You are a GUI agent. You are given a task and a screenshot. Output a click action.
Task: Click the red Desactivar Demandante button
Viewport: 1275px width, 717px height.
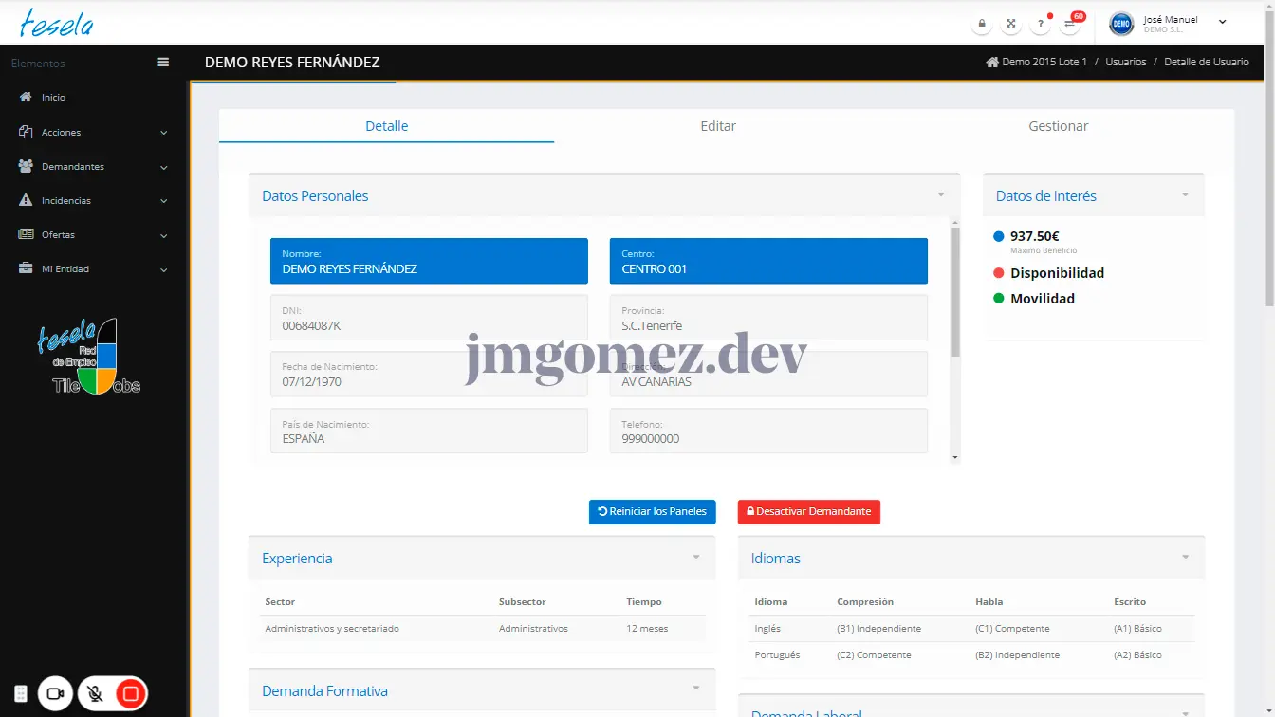(808, 512)
